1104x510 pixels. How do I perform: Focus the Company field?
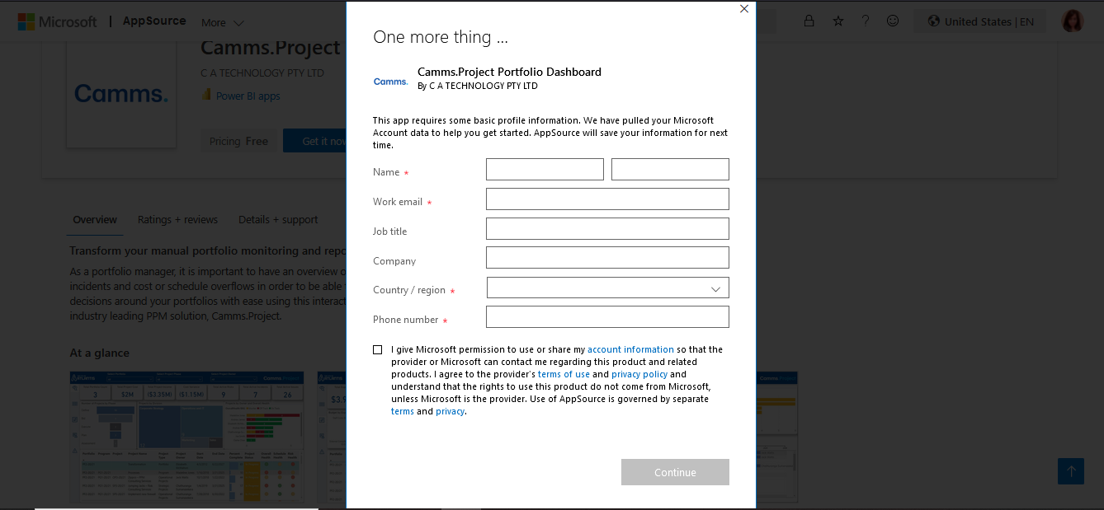coord(607,258)
